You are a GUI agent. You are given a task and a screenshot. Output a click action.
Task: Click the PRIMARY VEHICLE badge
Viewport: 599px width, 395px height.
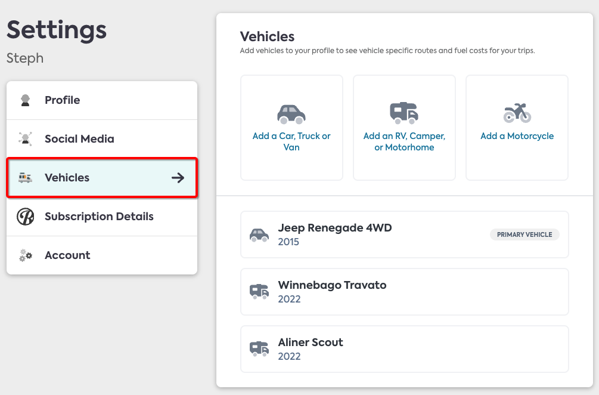tap(524, 234)
